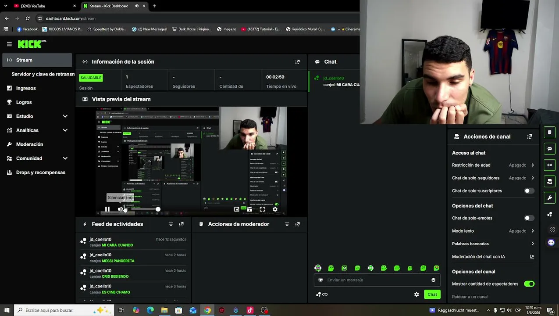This screenshot has height=316, width=559.
Task: Open the document icon at top of right sidebar
Action: pos(550,132)
